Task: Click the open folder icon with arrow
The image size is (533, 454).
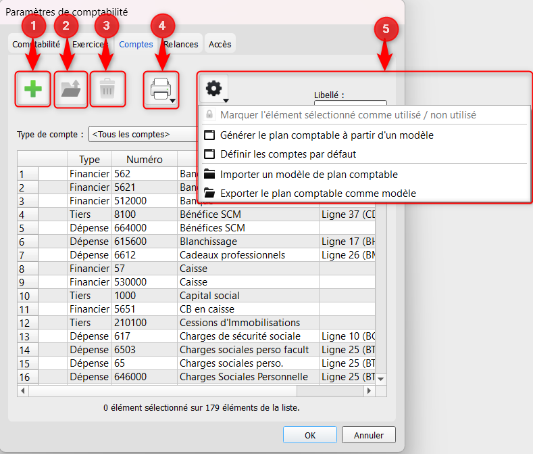Action: pos(71,89)
